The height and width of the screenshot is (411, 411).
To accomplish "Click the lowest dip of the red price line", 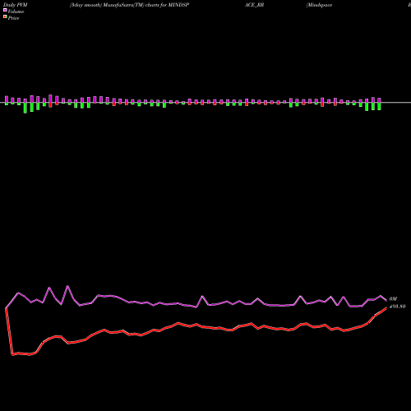I will click(x=12, y=355).
